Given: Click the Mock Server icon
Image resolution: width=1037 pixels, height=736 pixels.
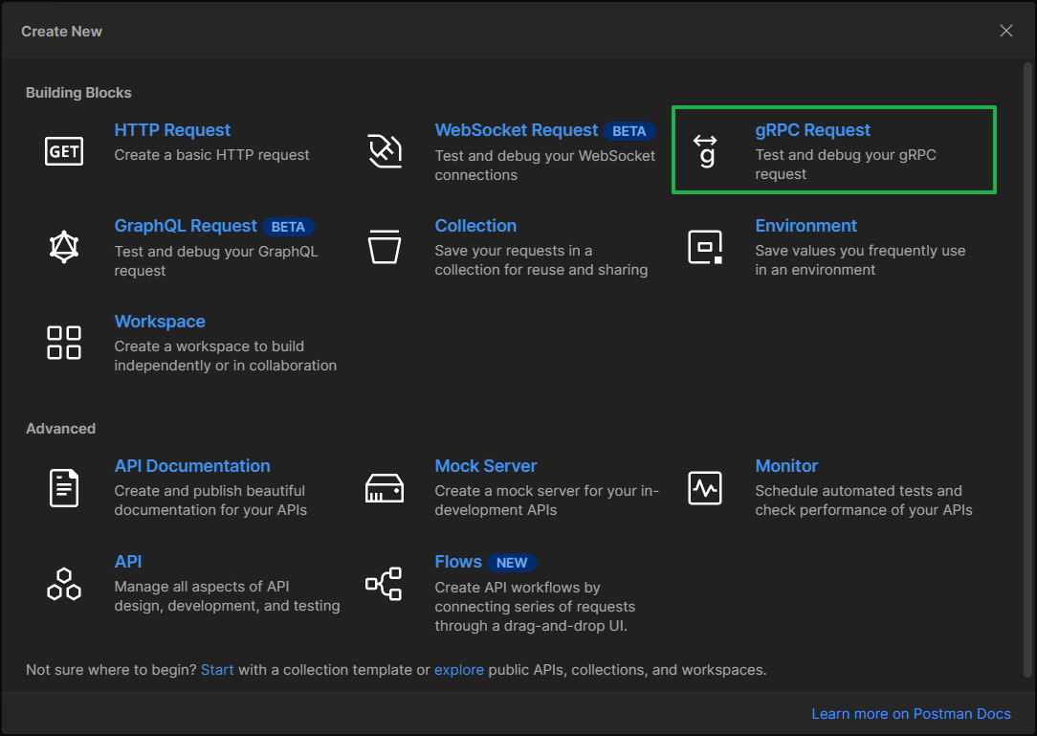Looking at the screenshot, I should click(385, 488).
